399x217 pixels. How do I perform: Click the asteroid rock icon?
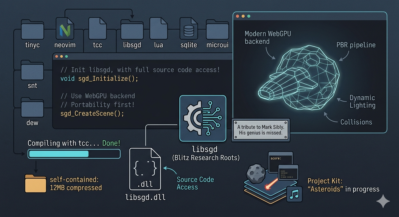click(255, 173)
